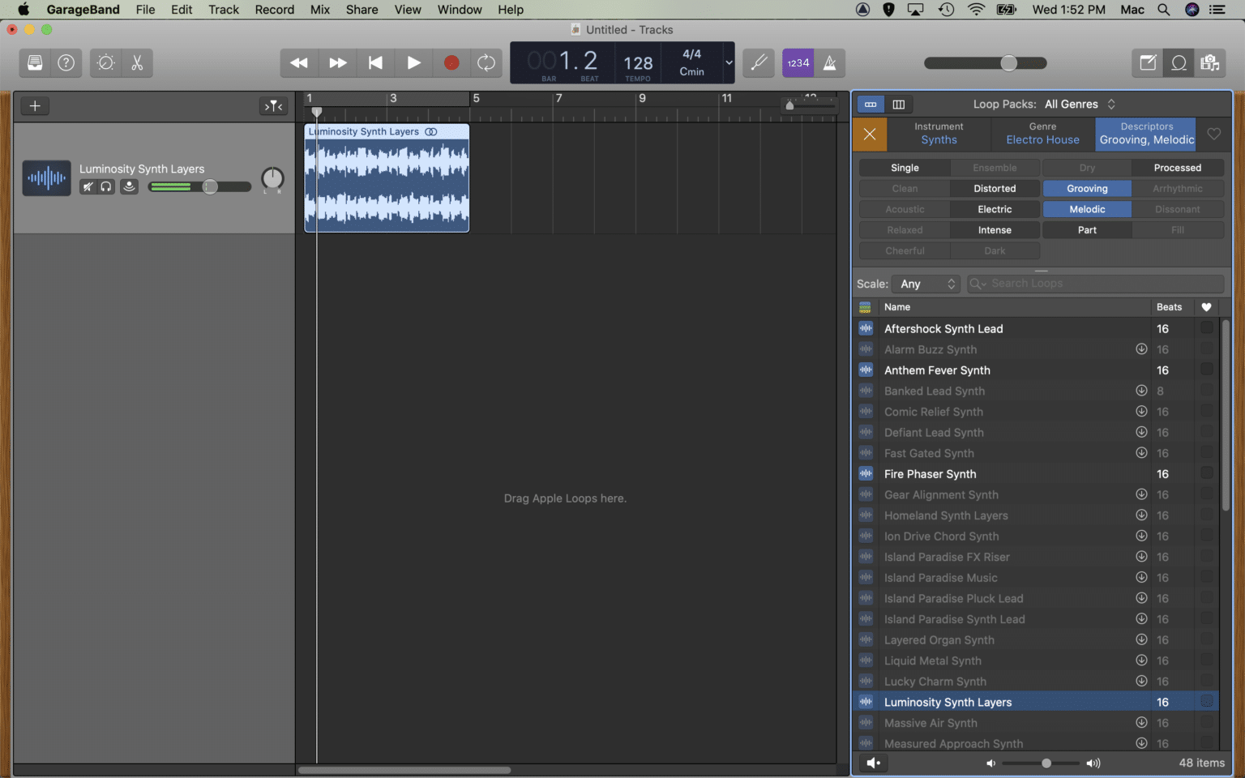Switch to the Genre Electro House filter tab
This screenshot has width=1245, height=778.
coord(1042,134)
